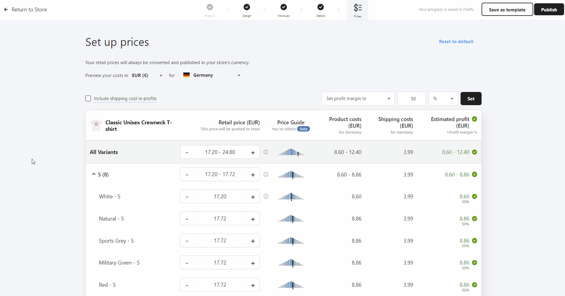565x296 pixels.
Task: Click the info icon beside White - S price
Action: pos(266,196)
